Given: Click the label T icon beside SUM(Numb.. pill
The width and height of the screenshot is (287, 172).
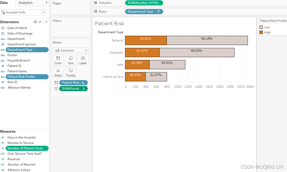Looking at the screenshot, I should tap(56, 89).
